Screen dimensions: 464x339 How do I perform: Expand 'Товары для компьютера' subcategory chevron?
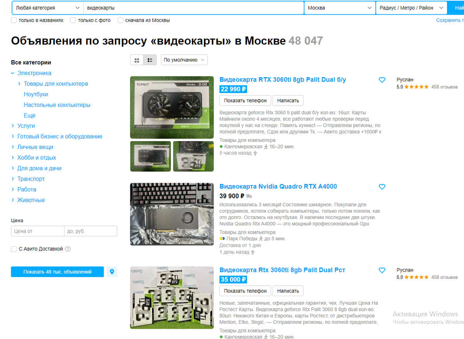pyautogui.click(x=19, y=84)
